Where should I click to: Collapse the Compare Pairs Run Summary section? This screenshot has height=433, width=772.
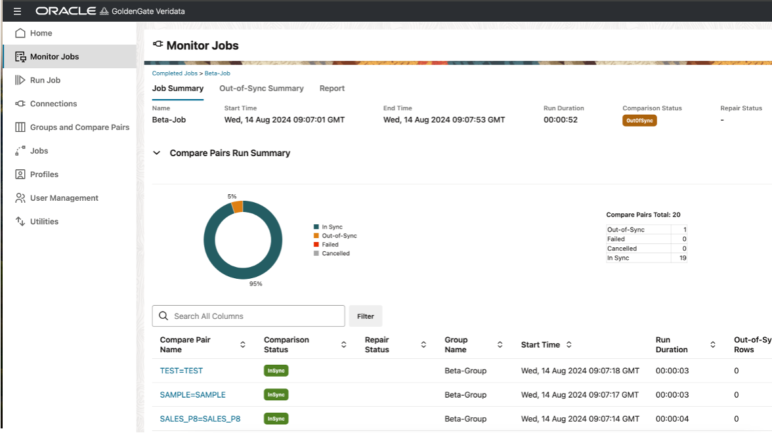tap(157, 153)
